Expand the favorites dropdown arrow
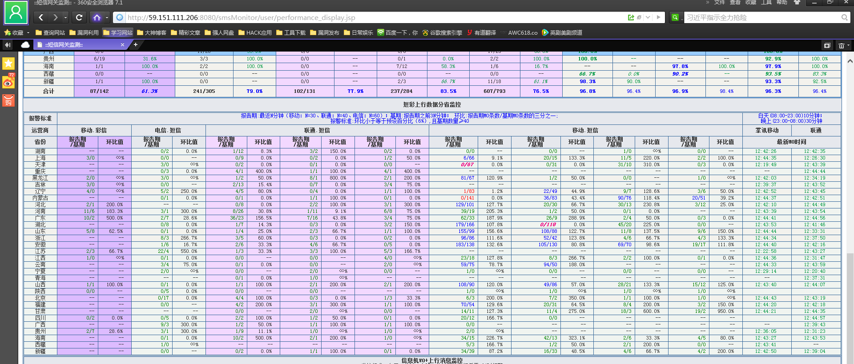 click(28, 32)
